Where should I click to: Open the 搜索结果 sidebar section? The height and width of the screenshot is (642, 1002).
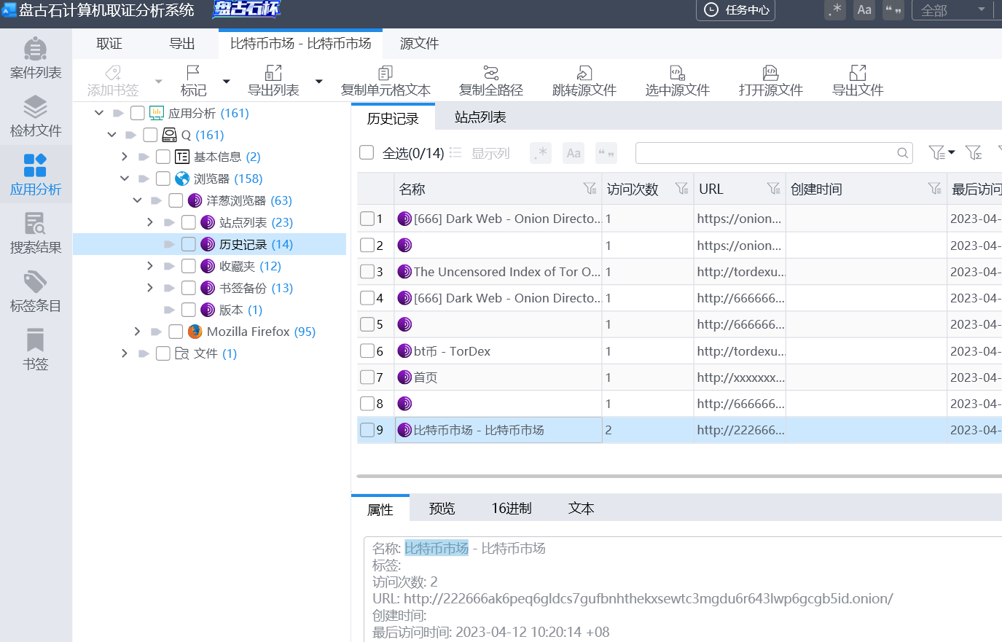click(x=36, y=233)
